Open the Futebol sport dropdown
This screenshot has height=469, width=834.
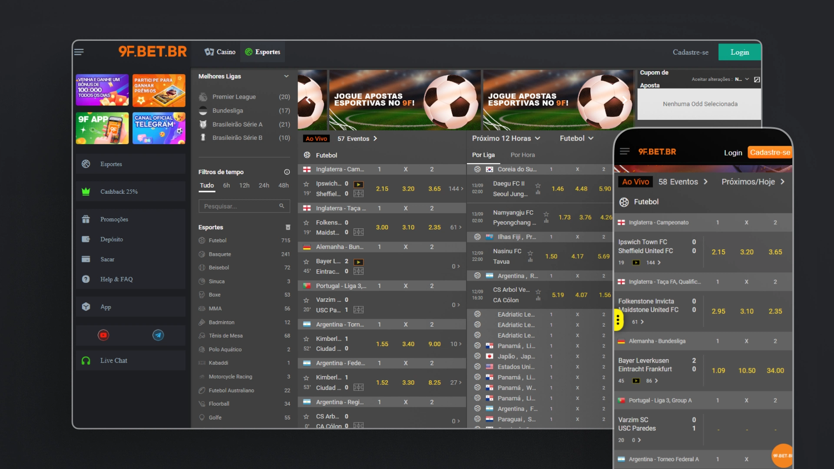[576, 139]
